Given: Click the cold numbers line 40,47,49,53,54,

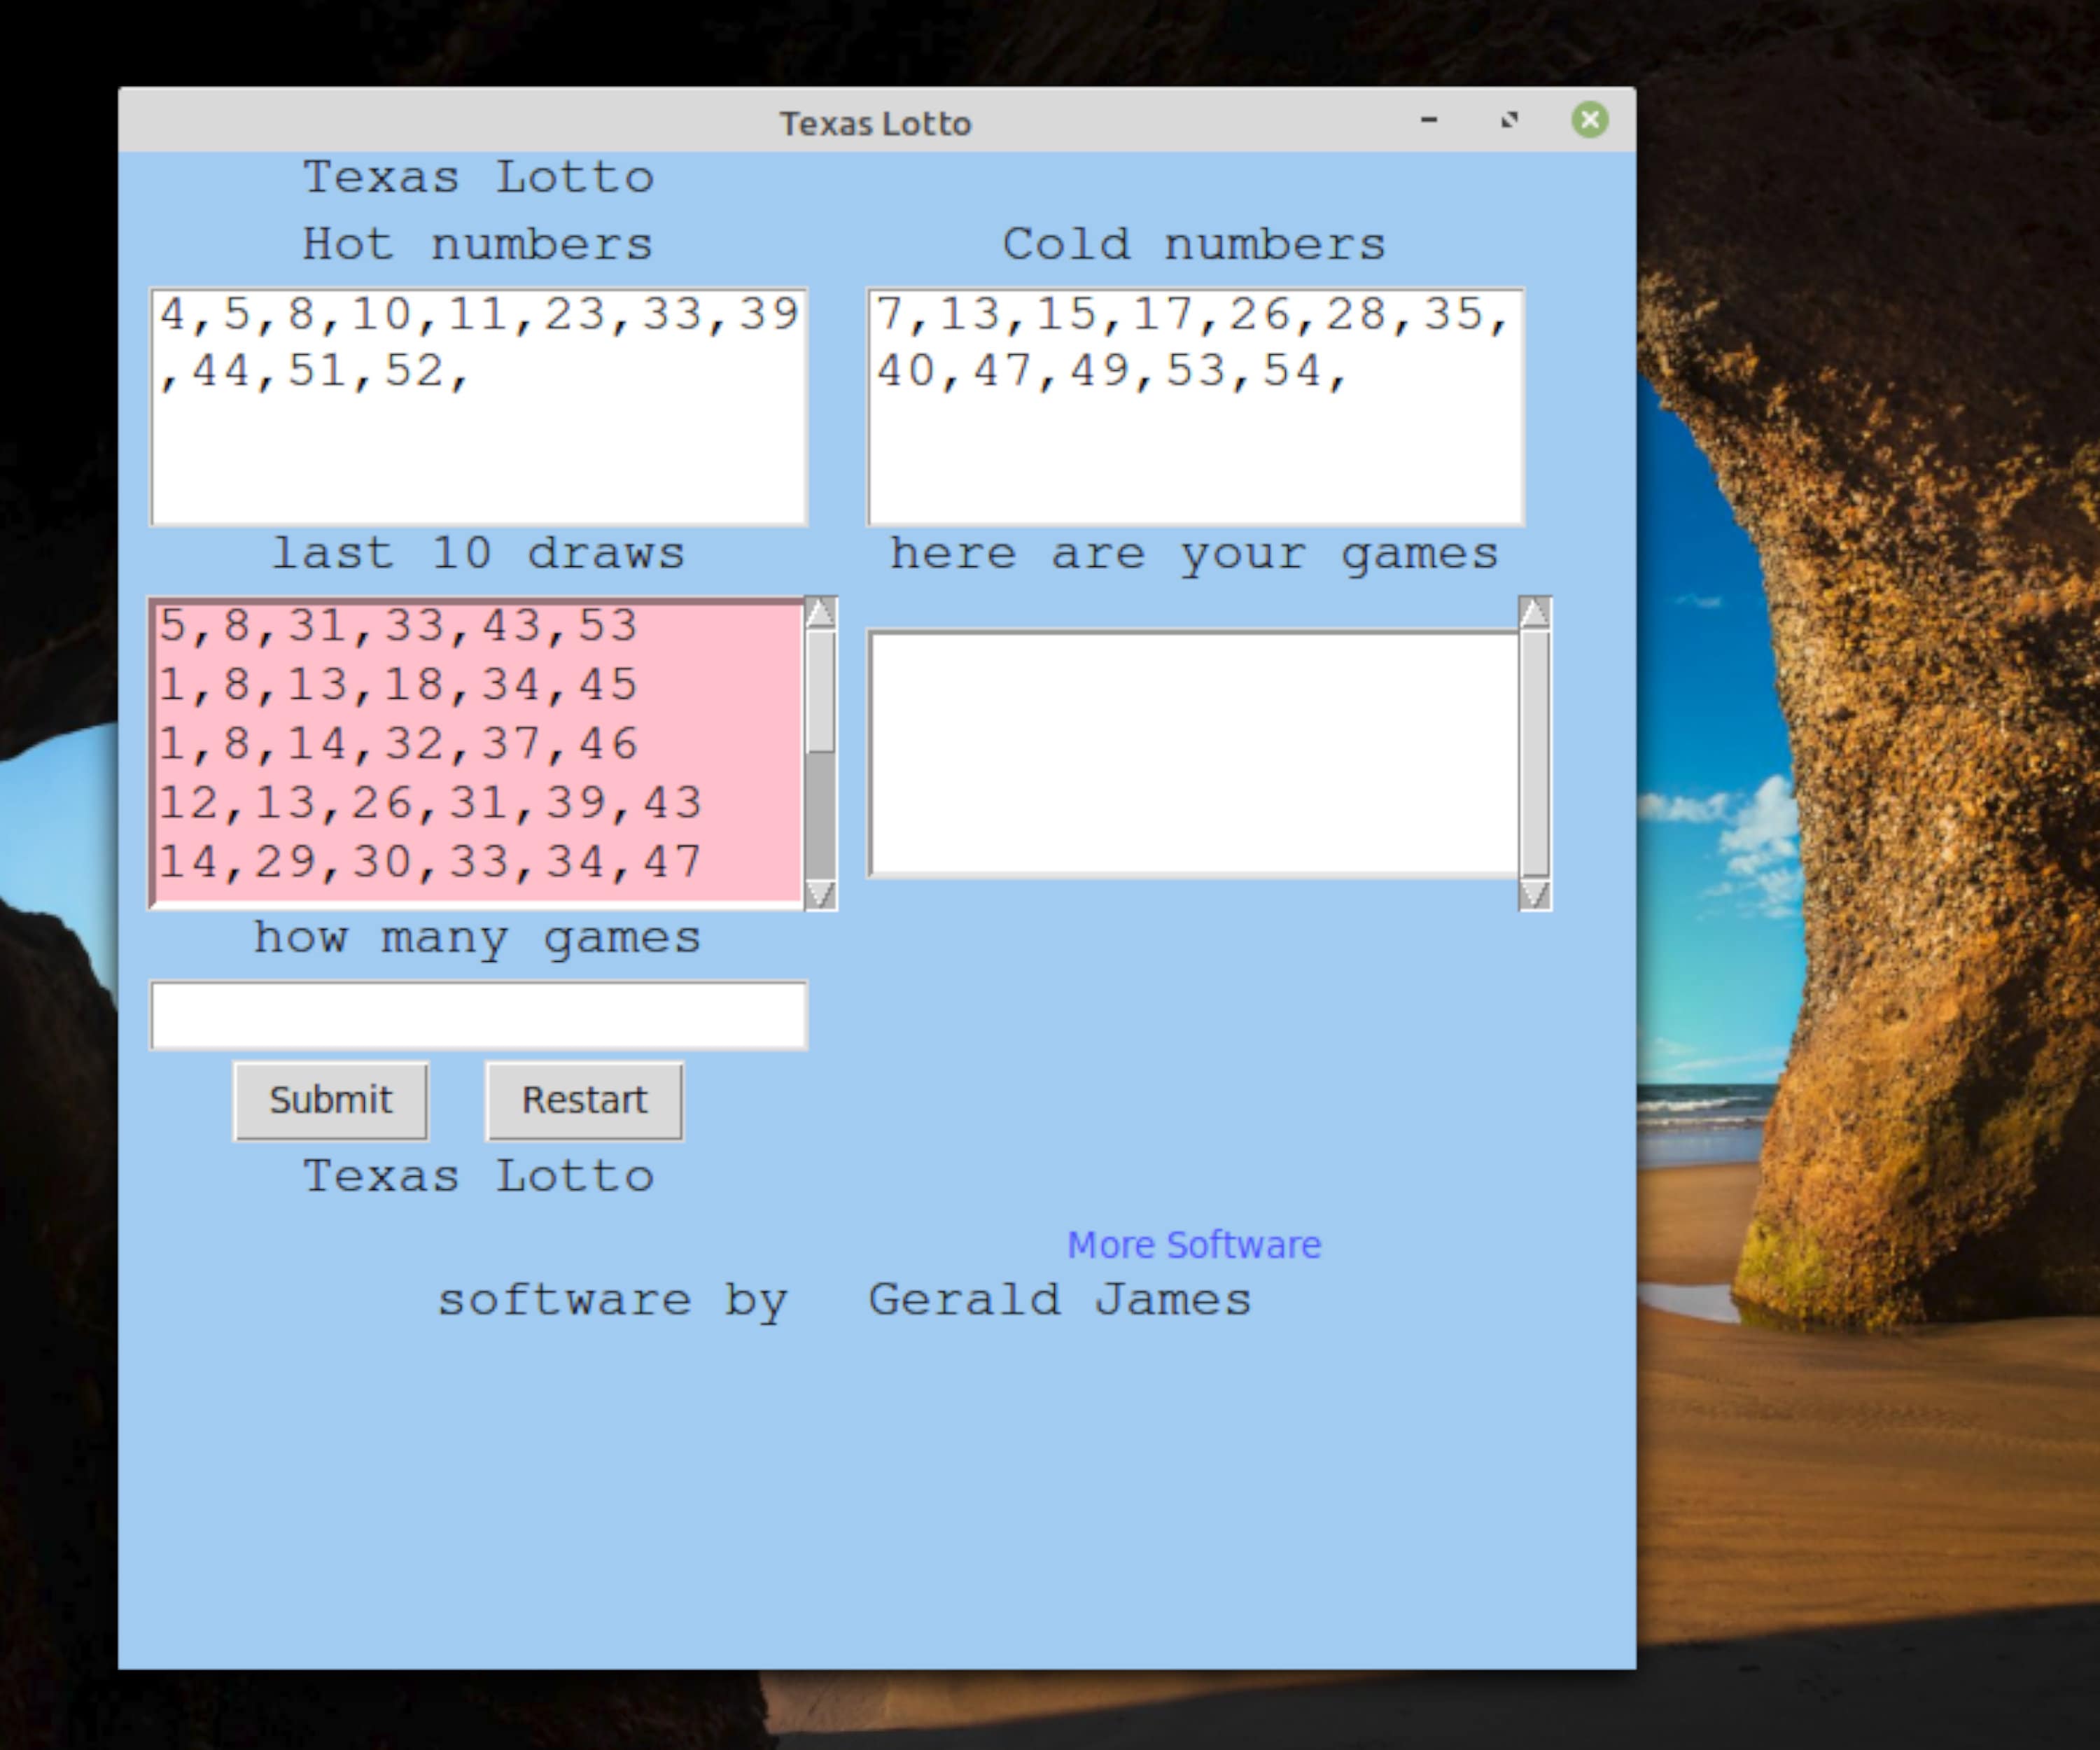Looking at the screenshot, I should pos(1112,371).
